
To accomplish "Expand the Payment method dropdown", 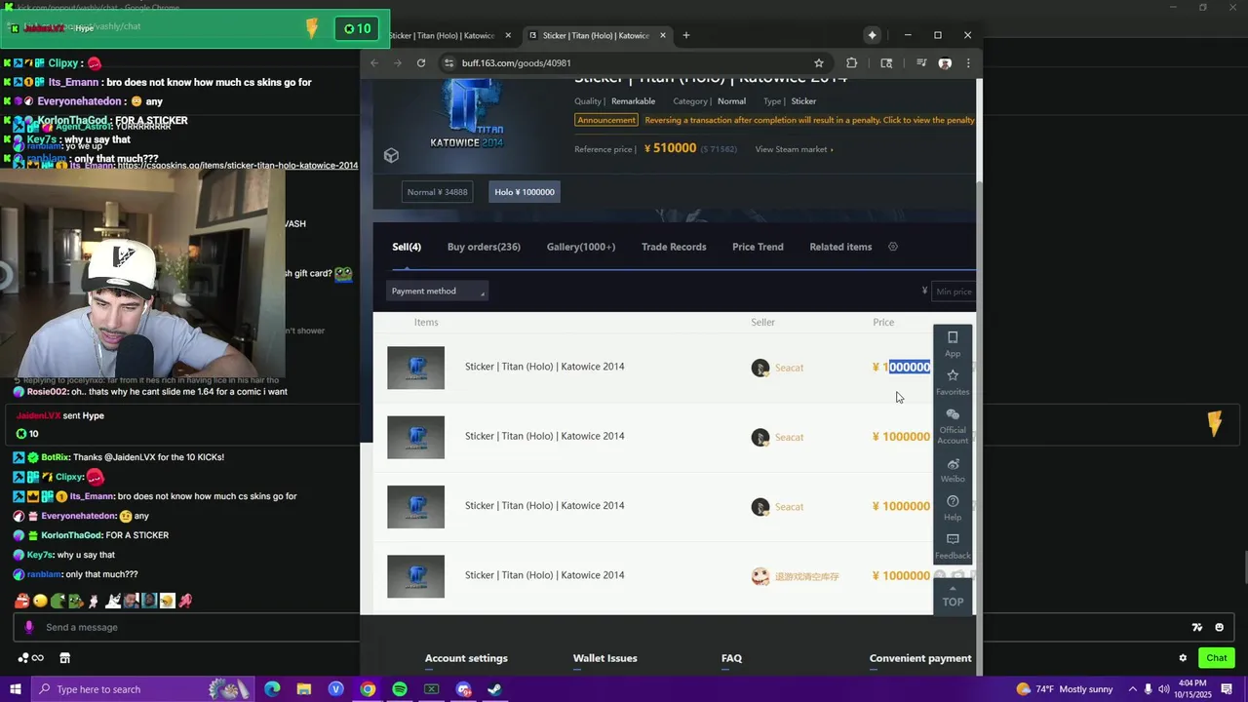I will point(437,291).
